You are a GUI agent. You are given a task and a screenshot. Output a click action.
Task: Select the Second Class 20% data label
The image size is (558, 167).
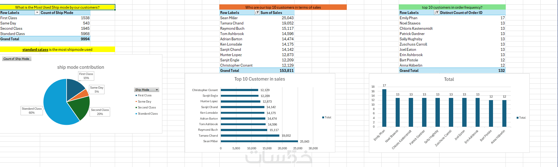pyautogui.click(x=100, y=112)
